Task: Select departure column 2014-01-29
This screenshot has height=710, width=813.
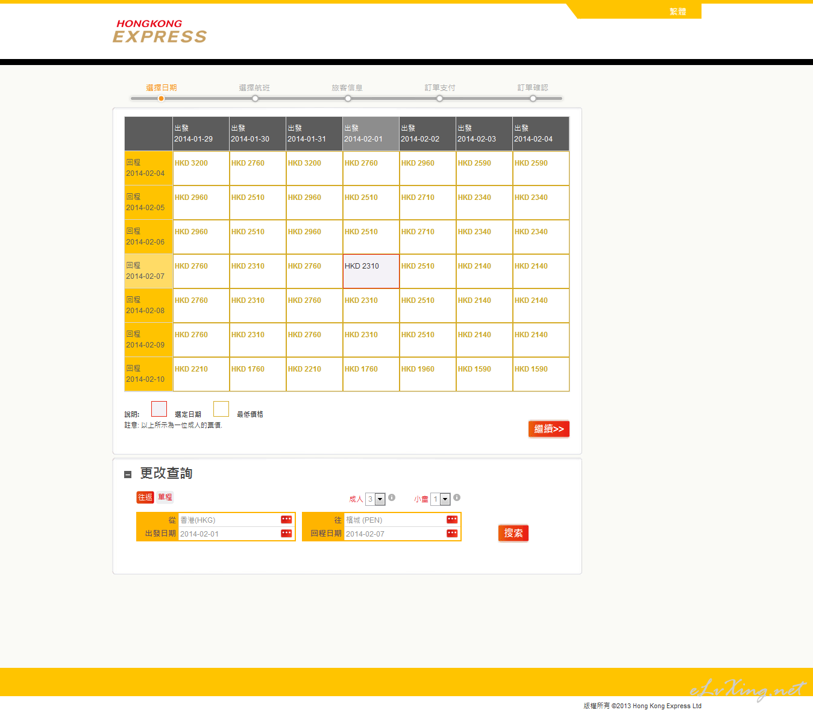Action: (201, 134)
